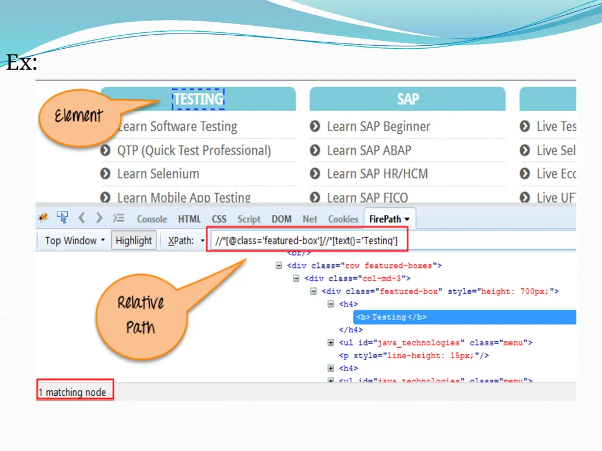The height and width of the screenshot is (451, 602).
Task: Collapse the div class="row featured-boxes" node
Action: tap(279, 265)
